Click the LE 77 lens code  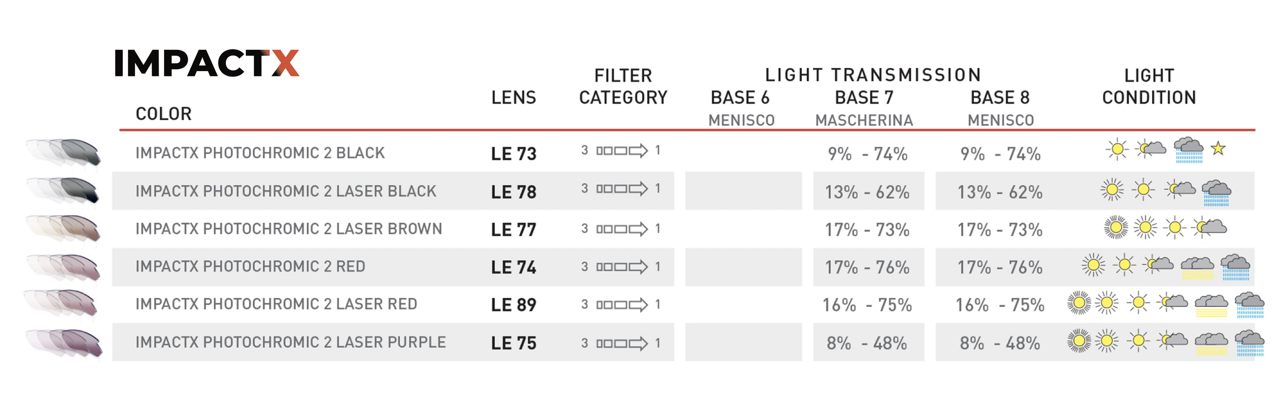click(514, 229)
